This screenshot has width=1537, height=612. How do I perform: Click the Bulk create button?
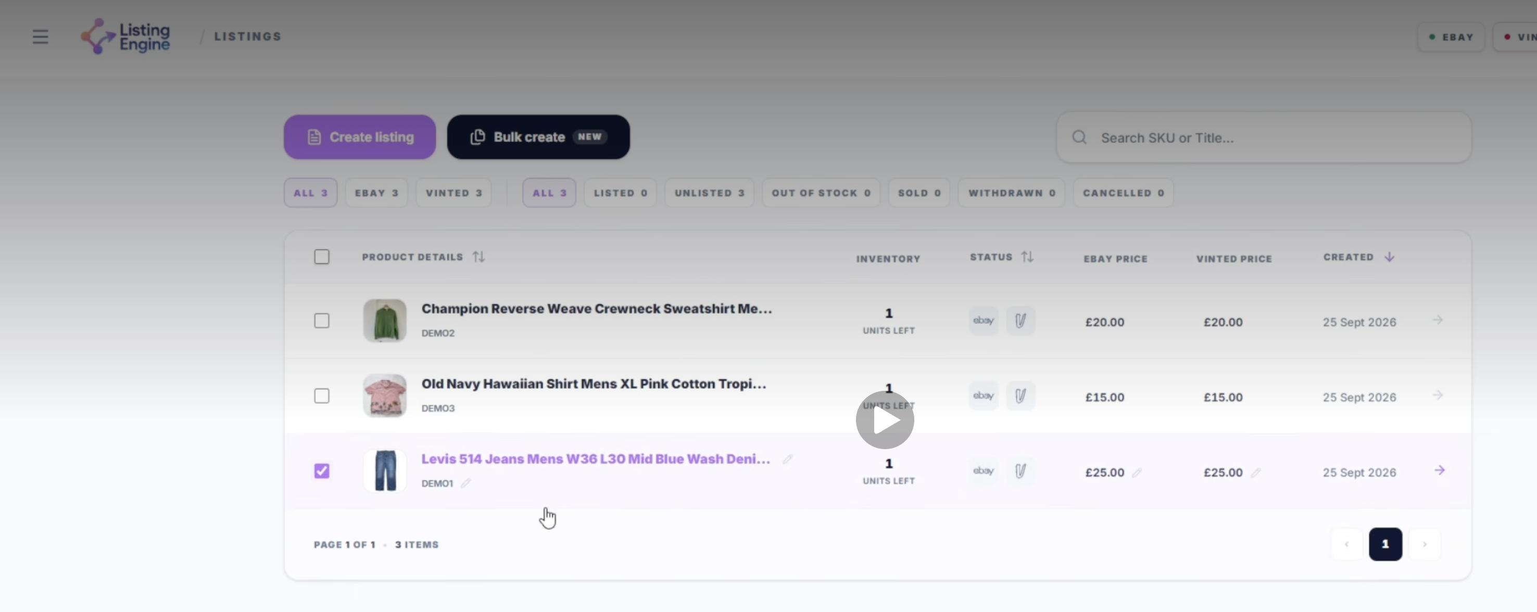pos(538,137)
